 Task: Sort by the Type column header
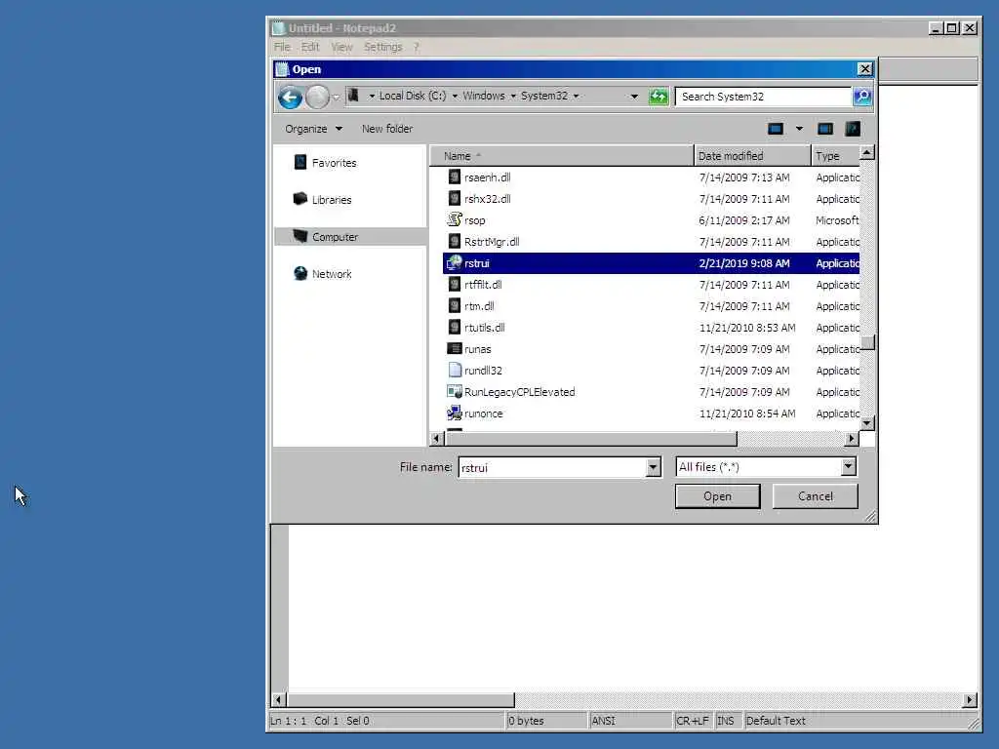tap(835, 156)
